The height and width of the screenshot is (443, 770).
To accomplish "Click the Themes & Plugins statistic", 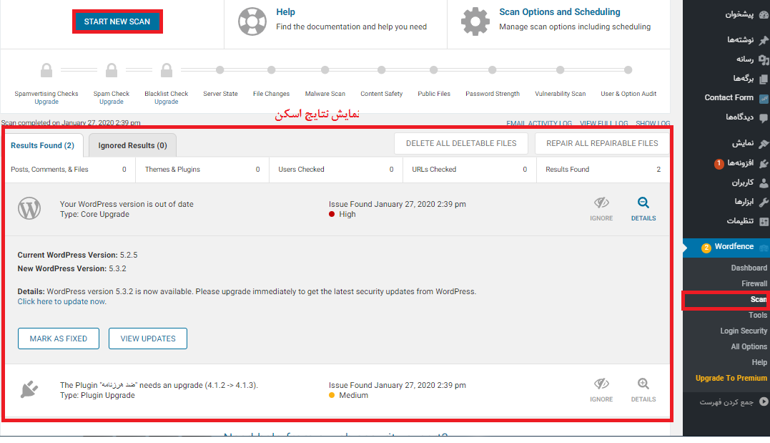I will coord(202,170).
